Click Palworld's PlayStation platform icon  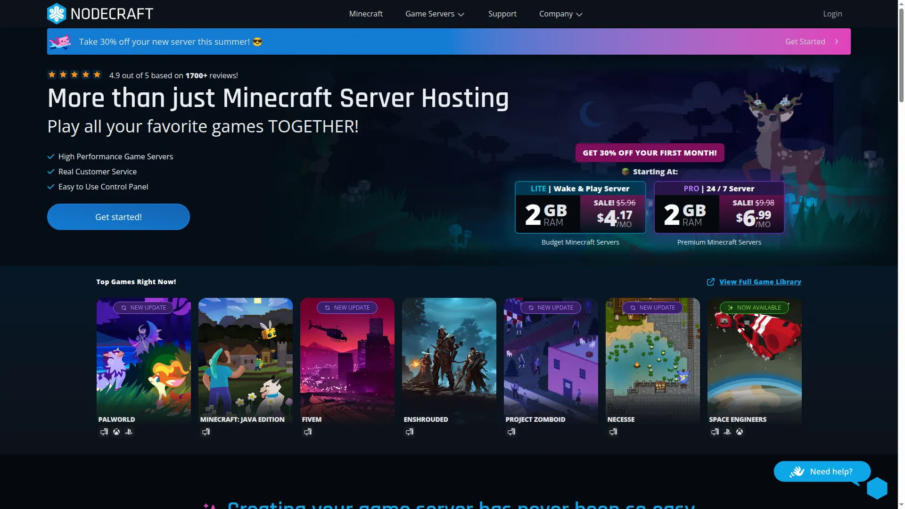129,432
